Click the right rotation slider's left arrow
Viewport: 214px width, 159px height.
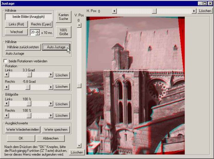7,87
